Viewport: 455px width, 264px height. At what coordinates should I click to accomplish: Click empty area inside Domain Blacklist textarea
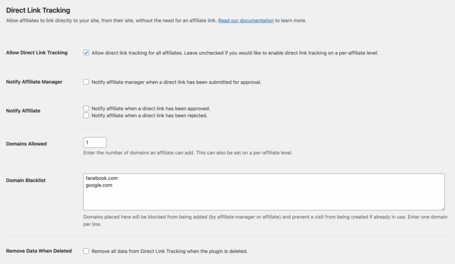264,199
